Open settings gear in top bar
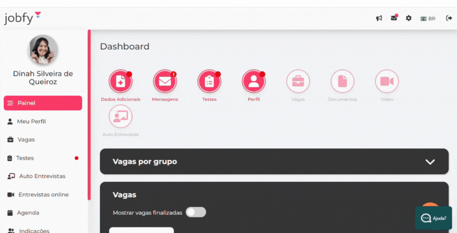Image resolution: width=457 pixels, height=233 pixels. (409, 18)
